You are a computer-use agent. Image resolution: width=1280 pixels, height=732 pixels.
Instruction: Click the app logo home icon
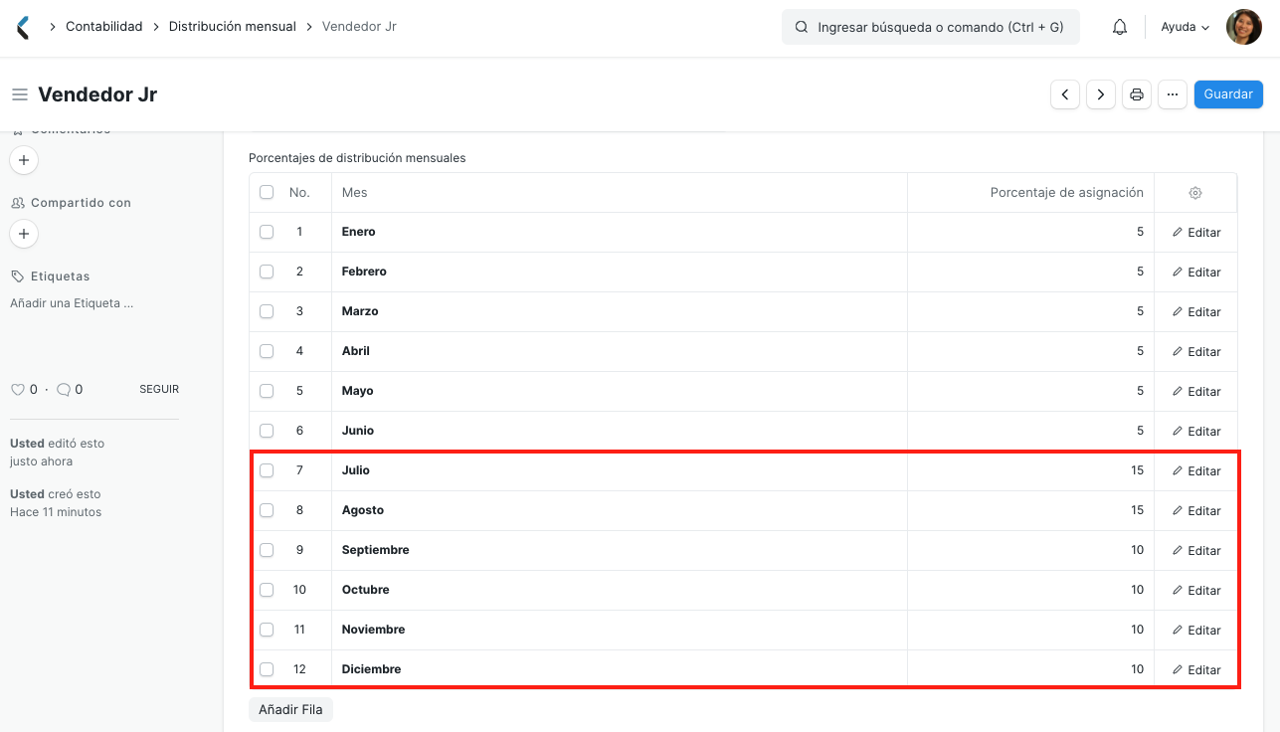coord(23,27)
